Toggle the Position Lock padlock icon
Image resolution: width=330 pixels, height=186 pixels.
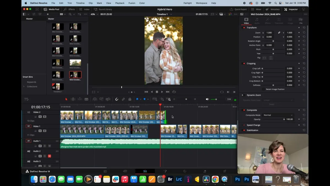click(130, 99)
